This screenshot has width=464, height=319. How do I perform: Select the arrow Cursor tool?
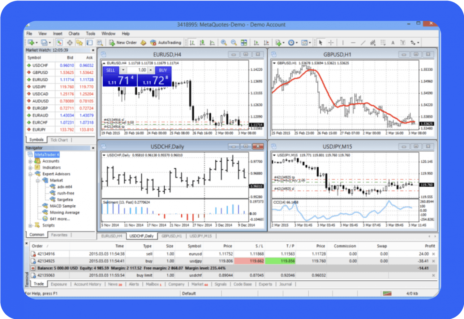(x=320, y=42)
